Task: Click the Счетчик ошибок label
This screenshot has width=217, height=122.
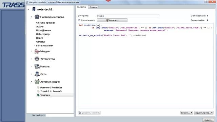Action: [x=198, y=20]
